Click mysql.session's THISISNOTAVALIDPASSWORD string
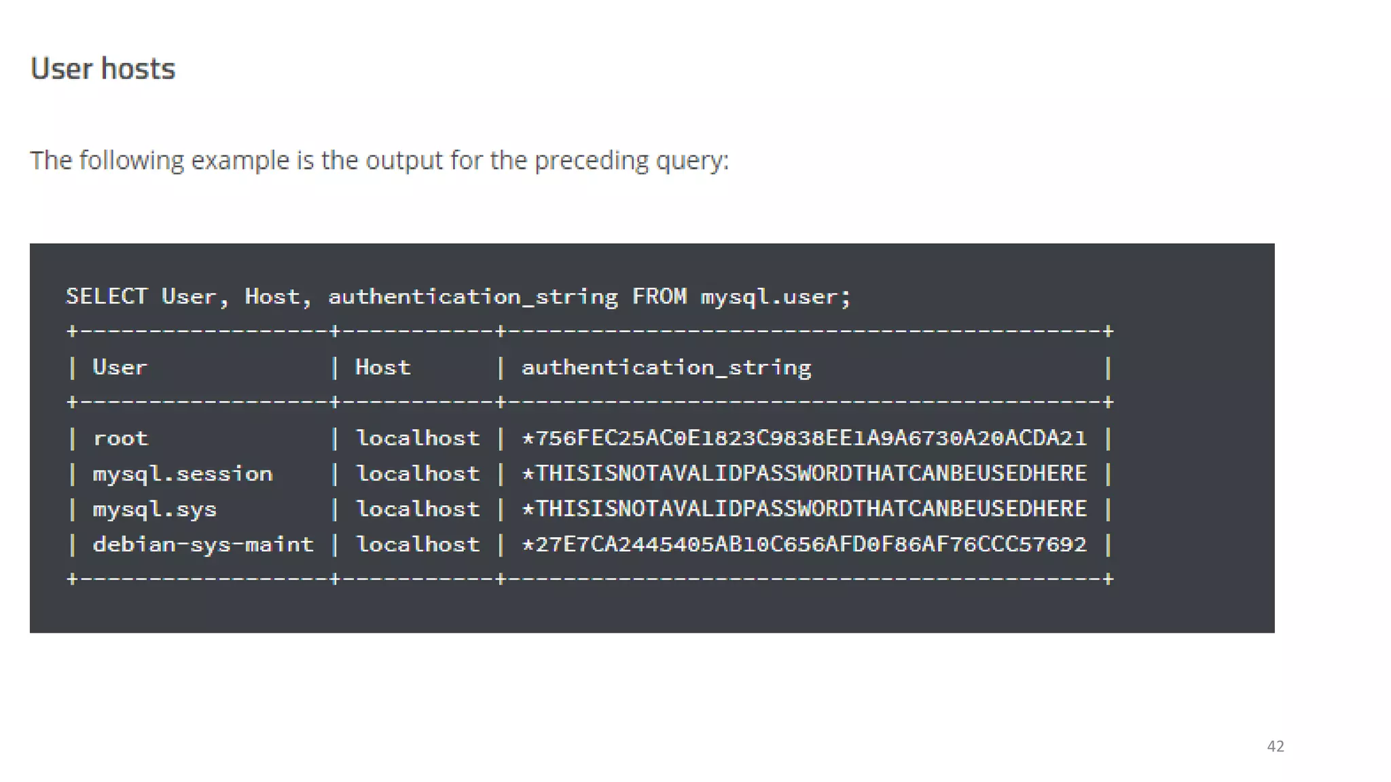The height and width of the screenshot is (782, 1391). pos(804,473)
